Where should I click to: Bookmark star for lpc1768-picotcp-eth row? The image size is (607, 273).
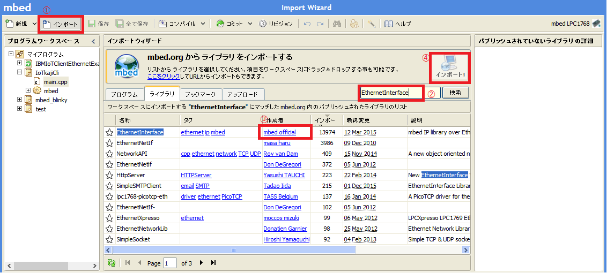pyautogui.click(x=109, y=197)
